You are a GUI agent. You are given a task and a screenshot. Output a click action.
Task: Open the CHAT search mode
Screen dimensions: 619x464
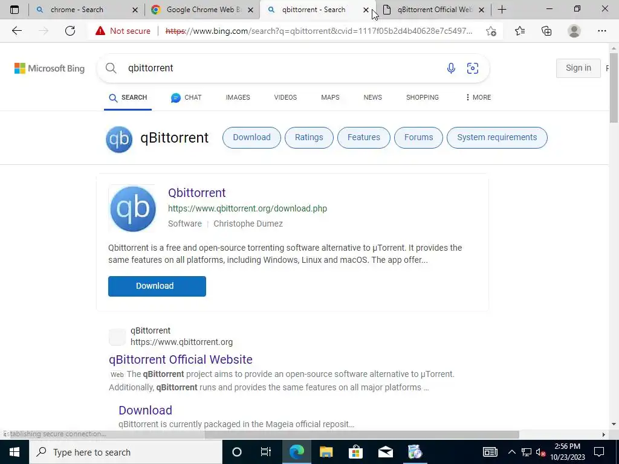[x=186, y=97]
